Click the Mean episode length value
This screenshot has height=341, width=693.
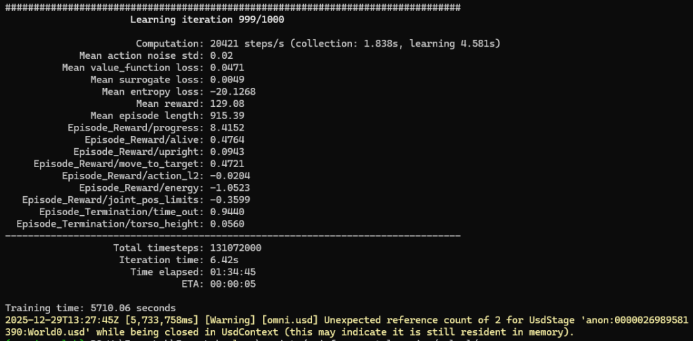point(227,116)
